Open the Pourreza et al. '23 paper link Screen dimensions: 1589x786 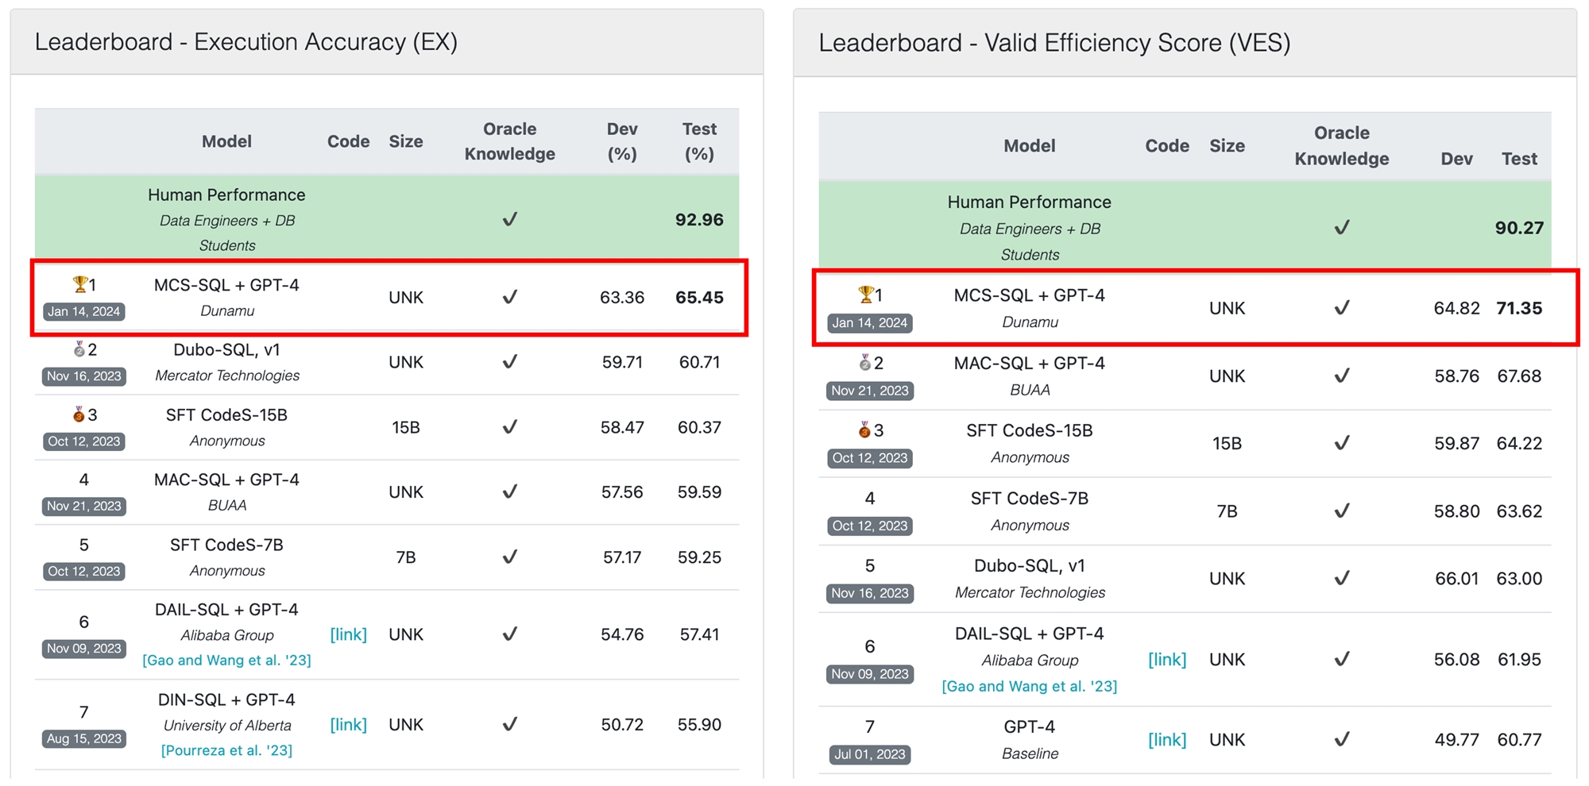[226, 750]
